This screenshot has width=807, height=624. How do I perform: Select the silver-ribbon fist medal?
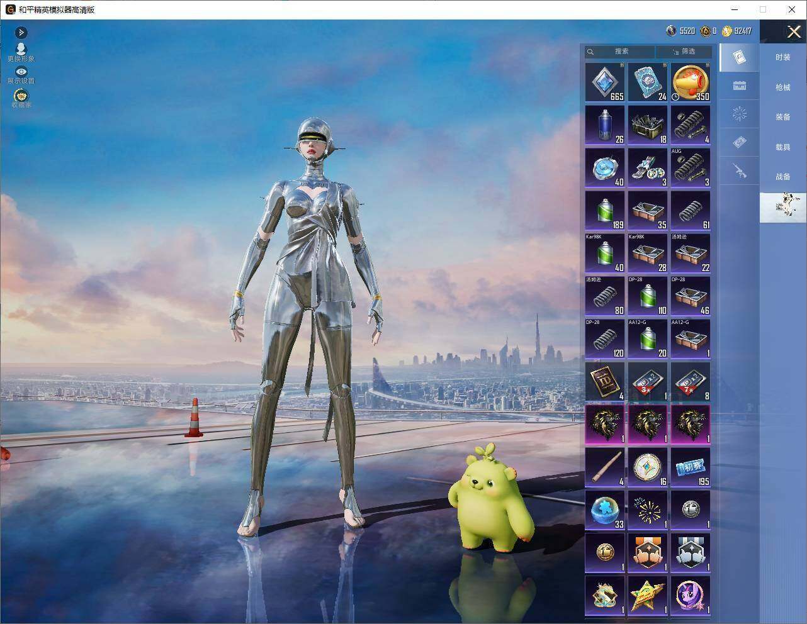(691, 552)
